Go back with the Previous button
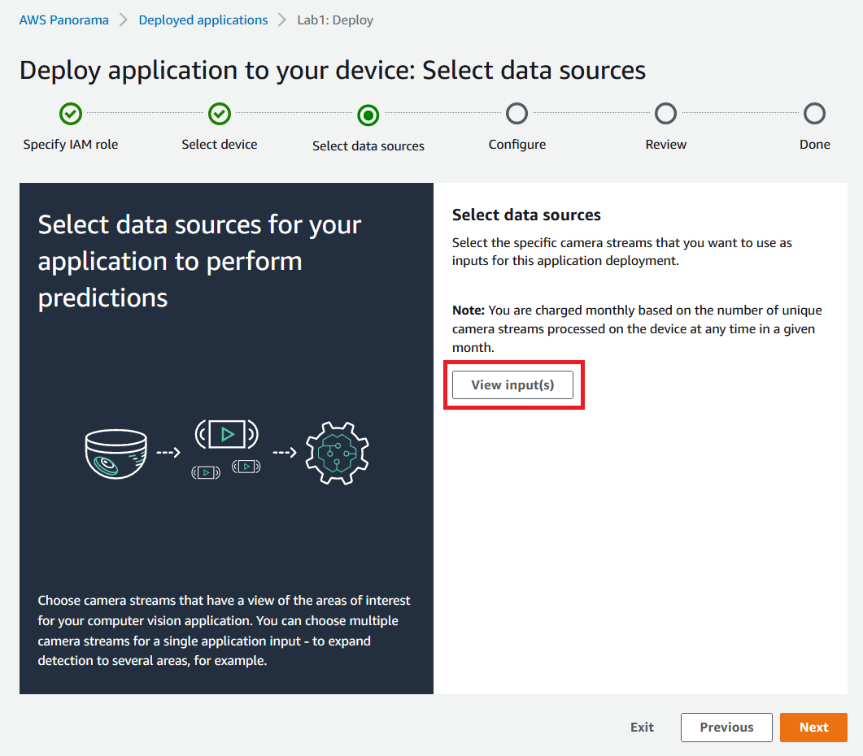The height and width of the screenshot is (756, 863). pos(726,728)
